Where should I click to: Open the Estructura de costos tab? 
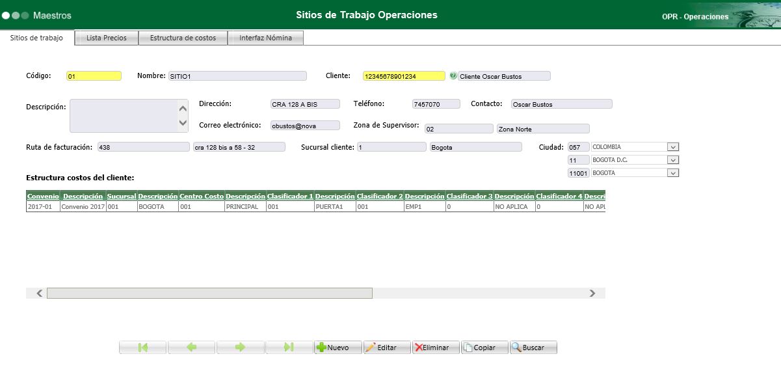[x=183, y=38]
